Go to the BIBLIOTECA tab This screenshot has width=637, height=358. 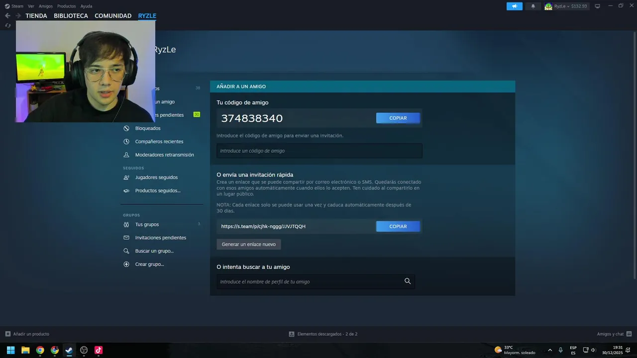pyautogui.click(x=71, y=15)
